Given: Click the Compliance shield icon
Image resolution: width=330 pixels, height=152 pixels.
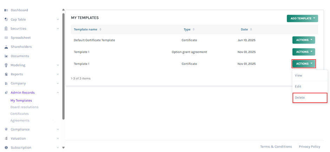Looking at the screenshot, I should click(6, 129).
